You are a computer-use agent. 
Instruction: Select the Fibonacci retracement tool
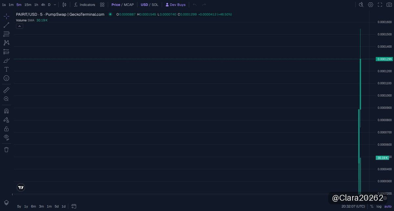[x=6, y=34]
